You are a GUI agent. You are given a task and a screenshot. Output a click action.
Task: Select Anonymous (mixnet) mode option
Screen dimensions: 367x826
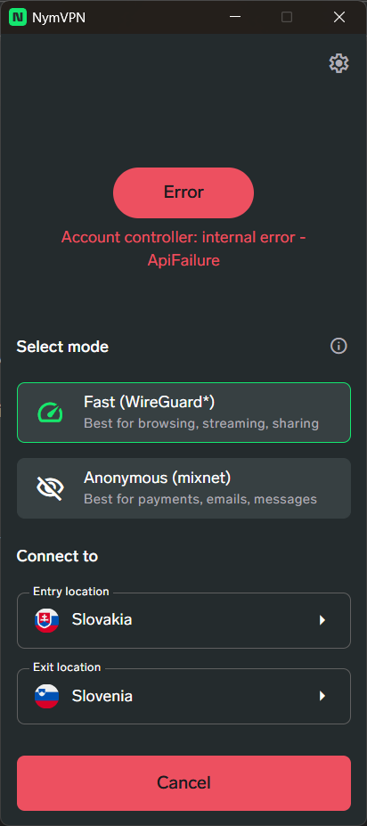(183, 487)
